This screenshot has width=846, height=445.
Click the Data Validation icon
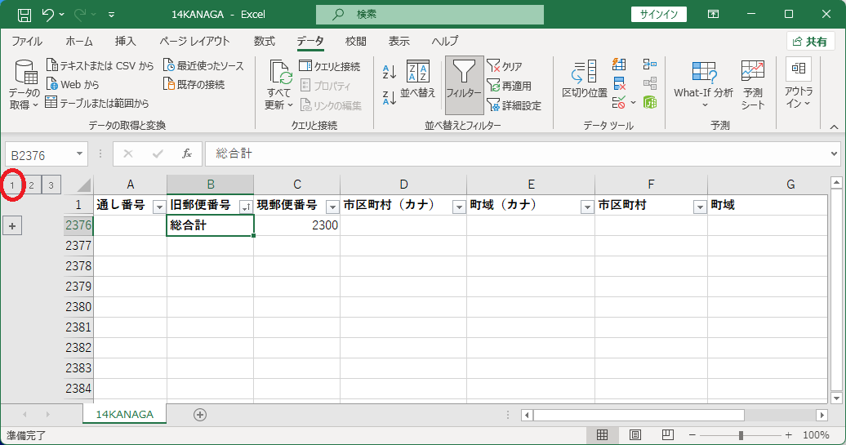(619, 102)
